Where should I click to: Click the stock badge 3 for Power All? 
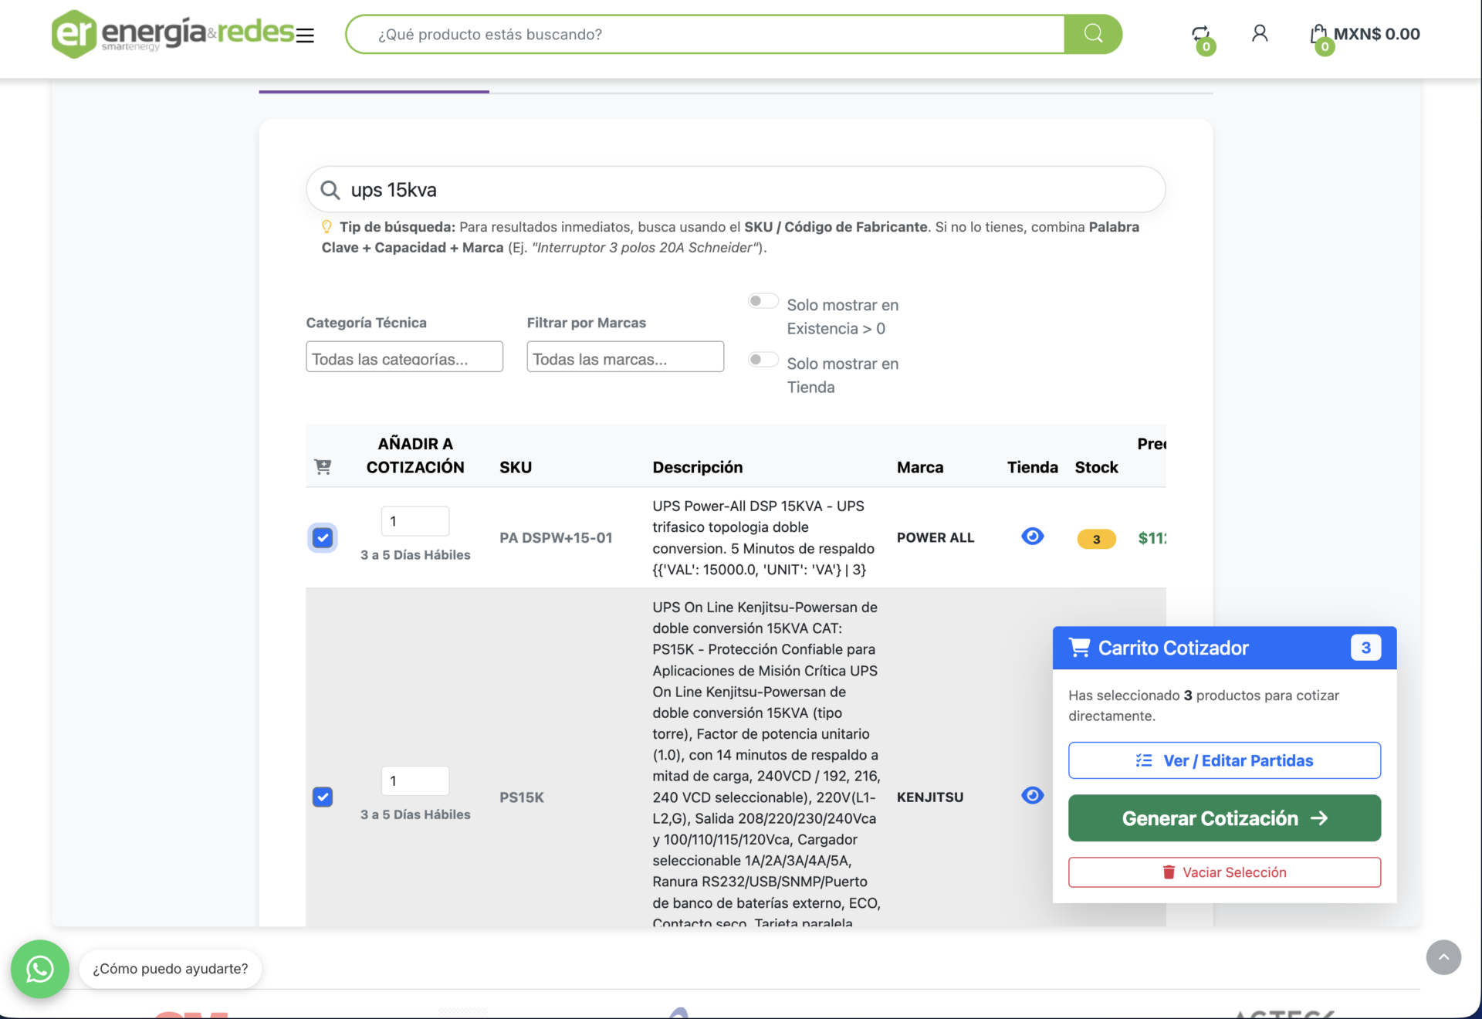coord(1096,539)
